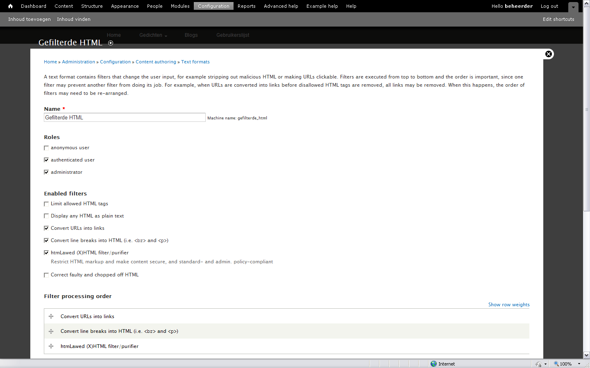Select the drag handle for htmLawed filter row

51,346
